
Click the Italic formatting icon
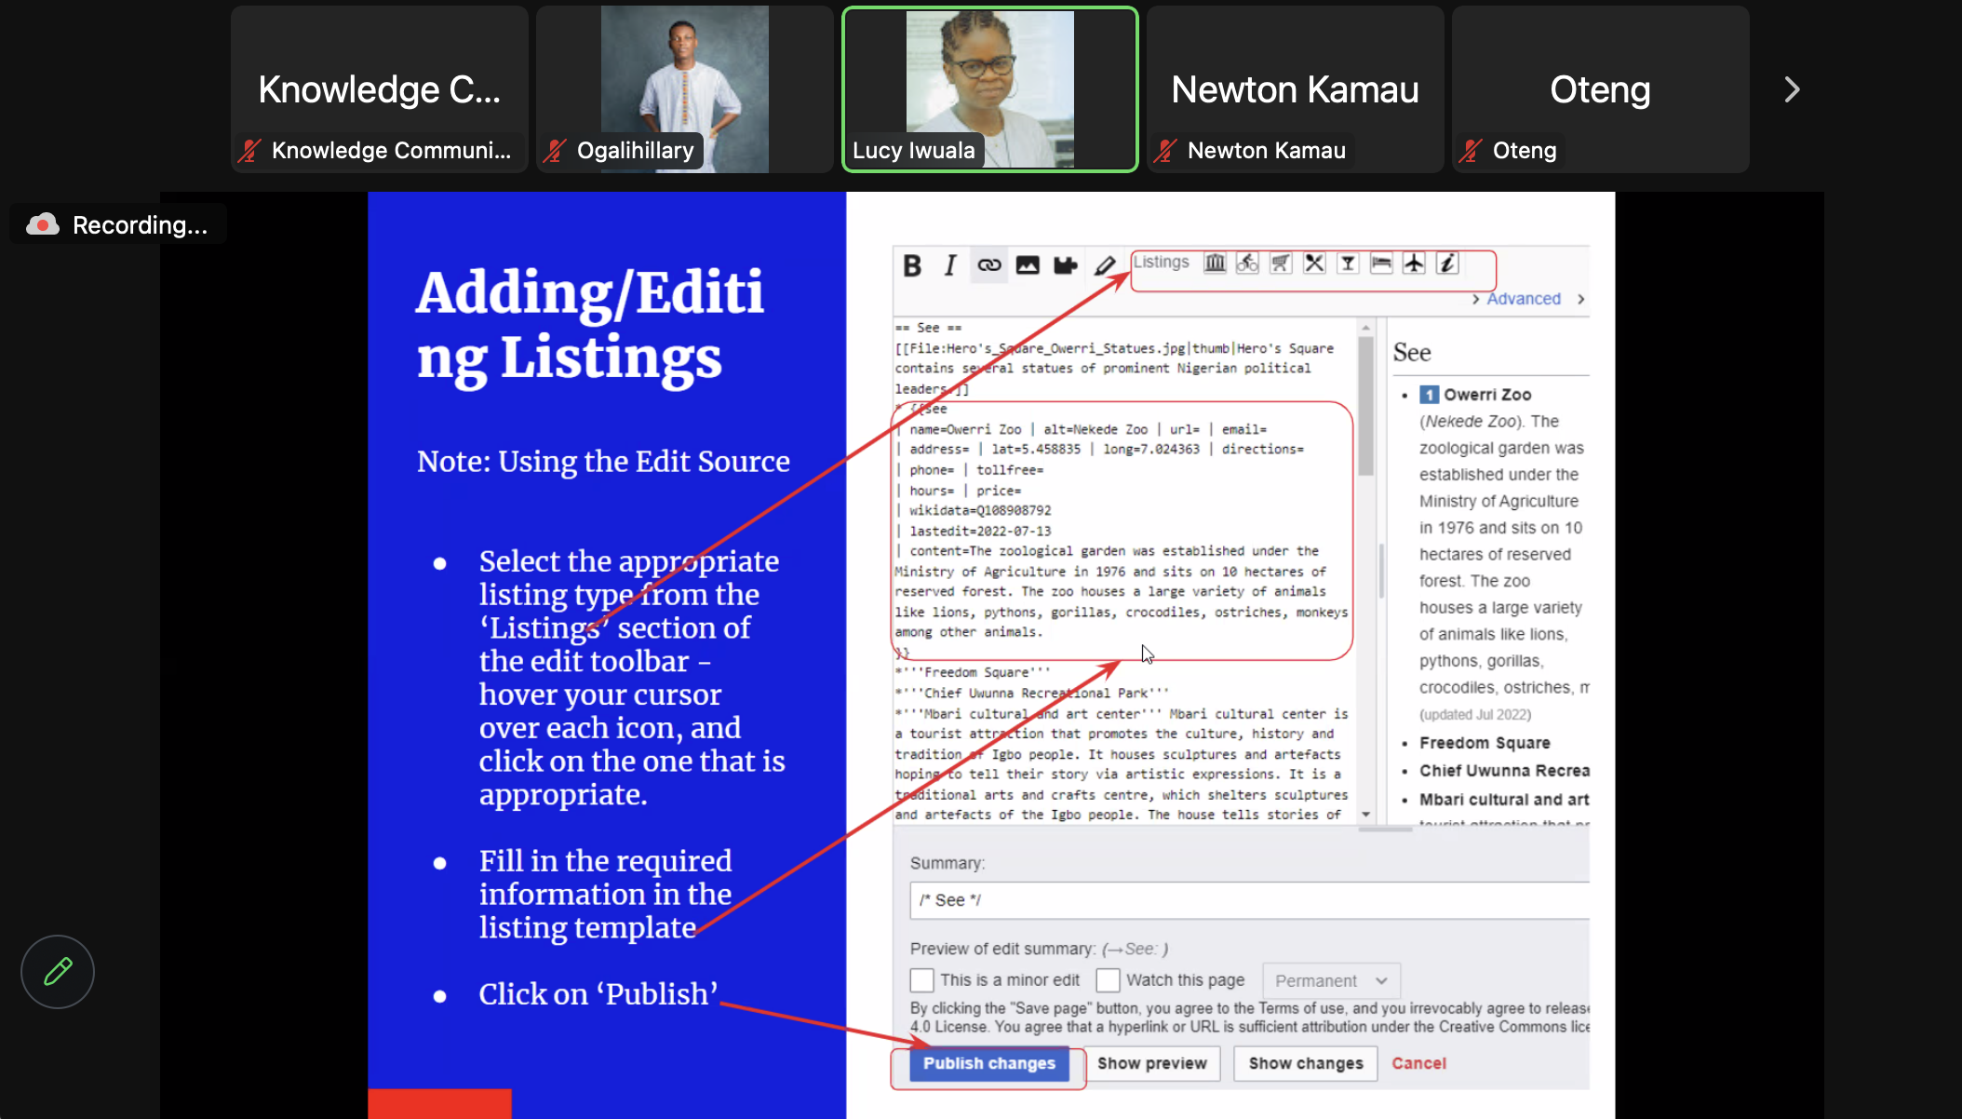[950, 263]
